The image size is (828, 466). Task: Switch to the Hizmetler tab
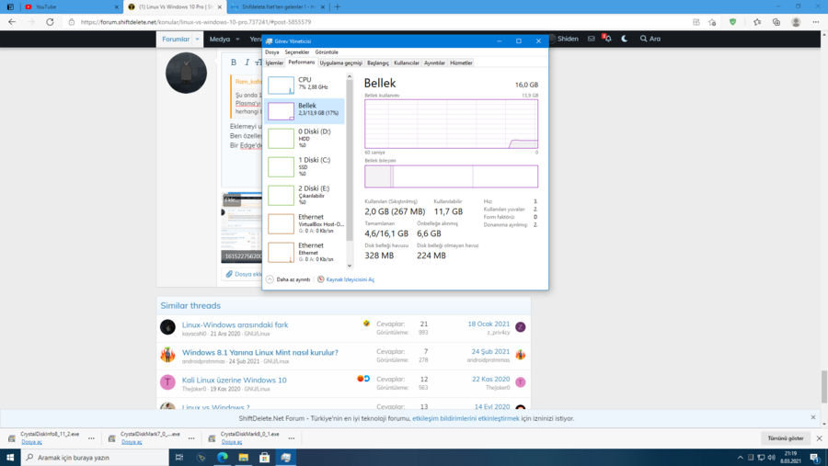[461, 63]
